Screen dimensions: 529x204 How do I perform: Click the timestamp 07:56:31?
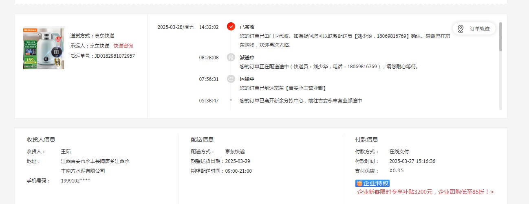[x=209, y=79]
